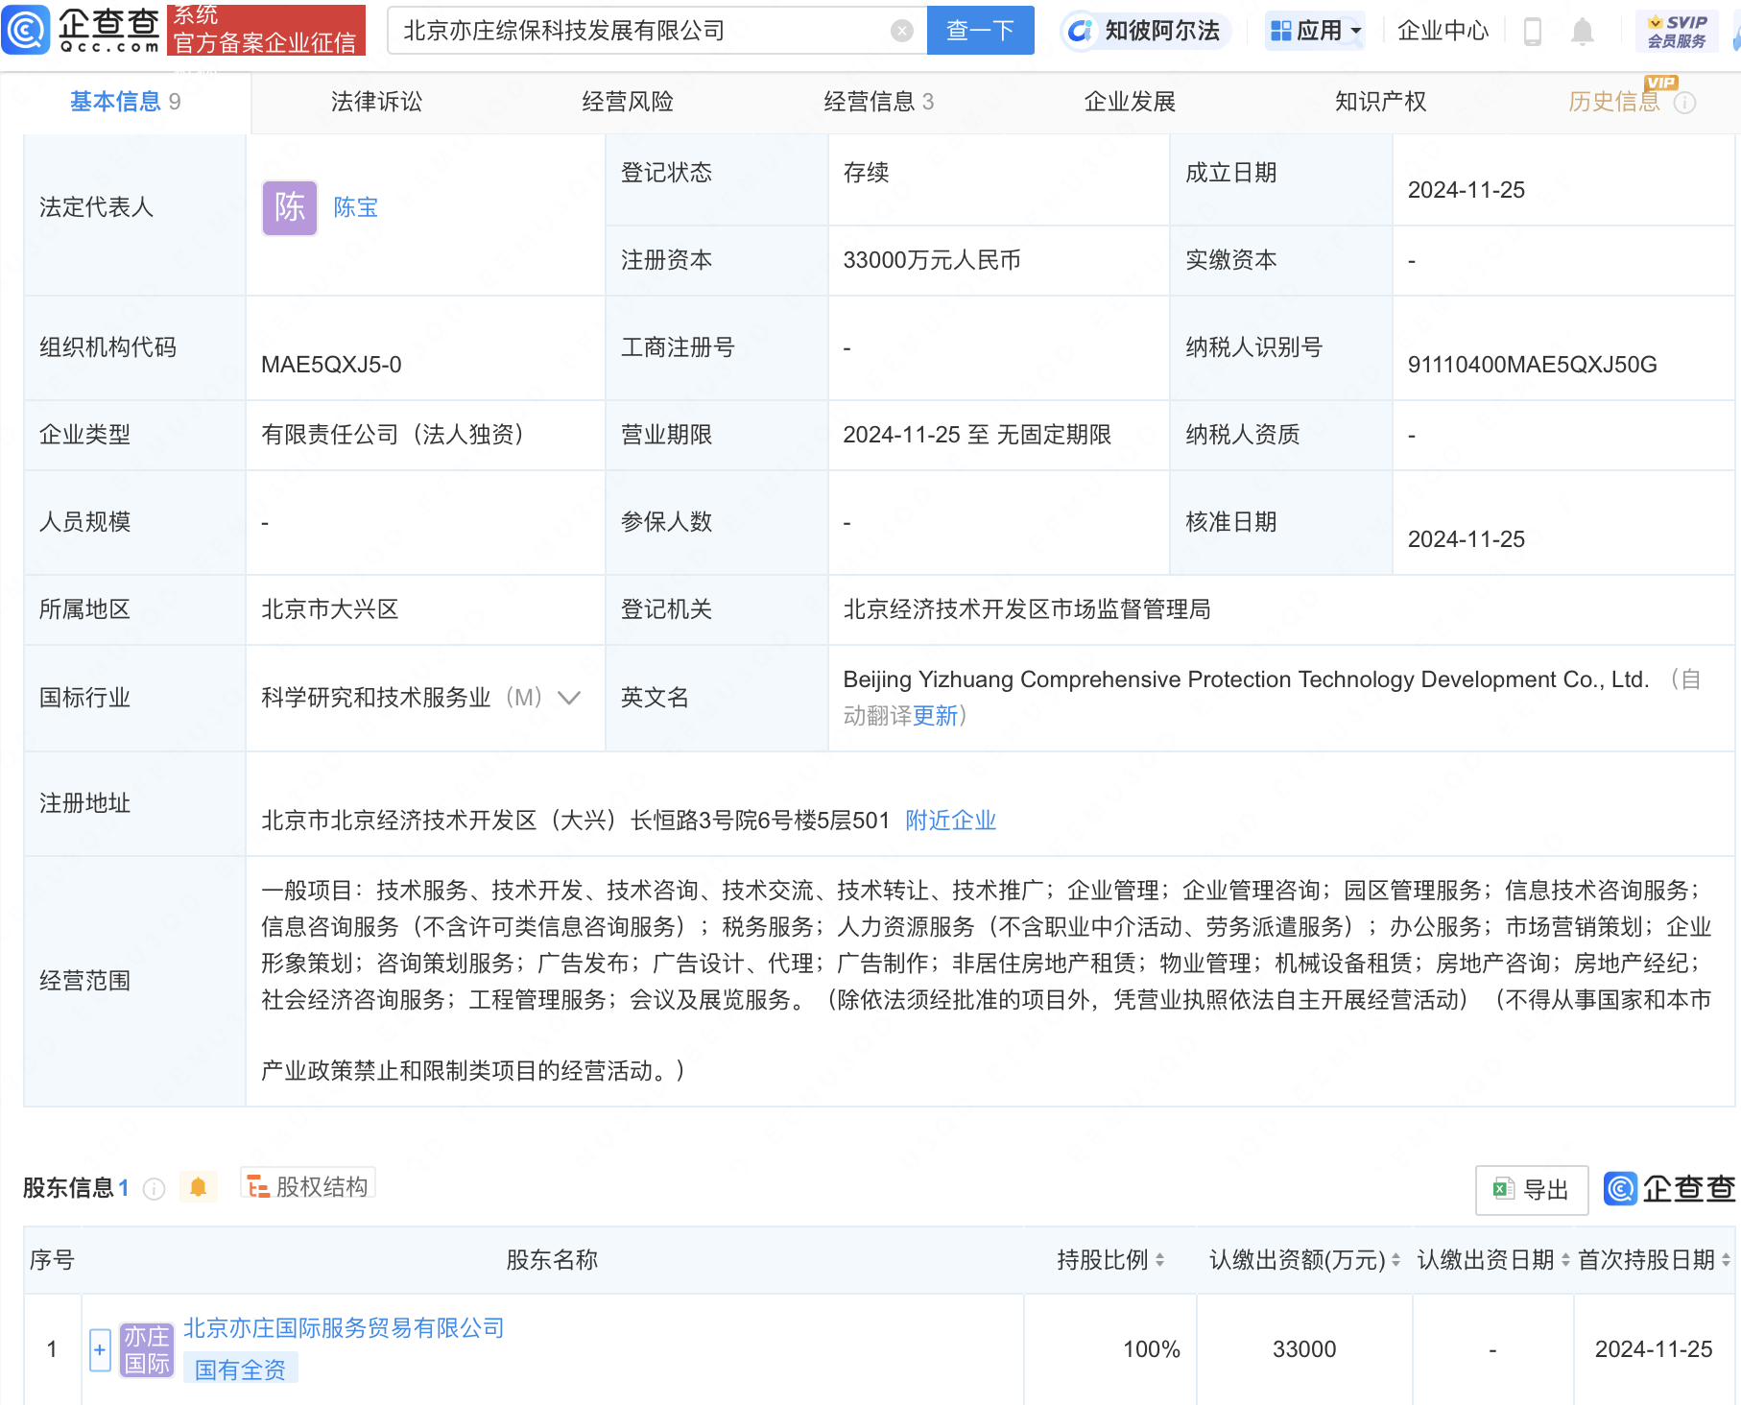Switch to the 基本信息 tab

pos(126,102)
